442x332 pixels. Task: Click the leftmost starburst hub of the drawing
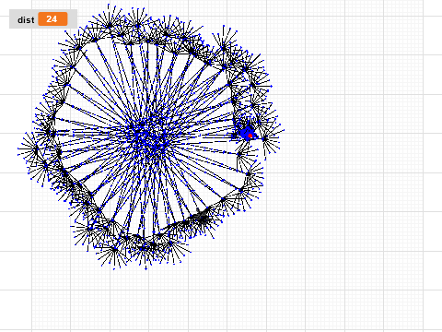click(36, 150)
